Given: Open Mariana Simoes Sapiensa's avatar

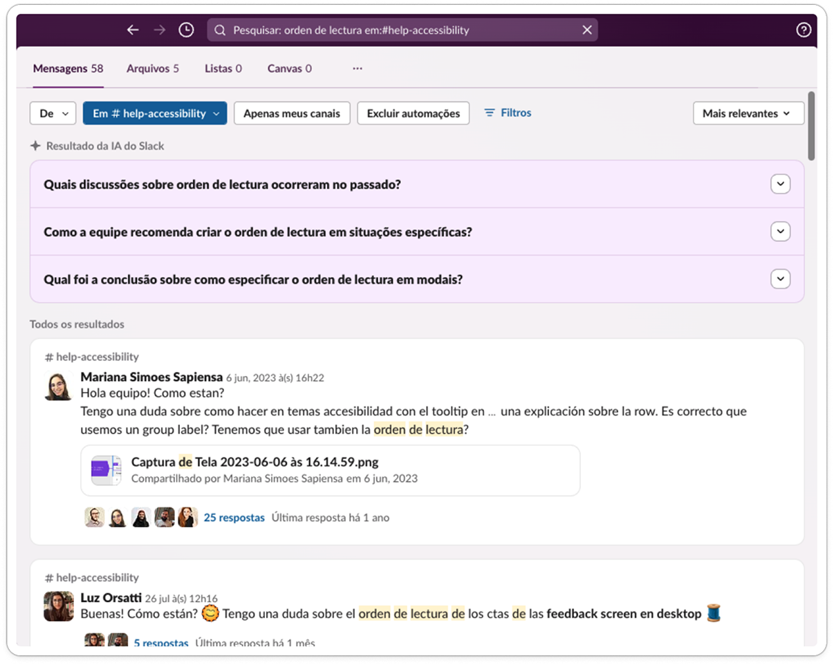Looking at the screenshot, I should point(58,386).
